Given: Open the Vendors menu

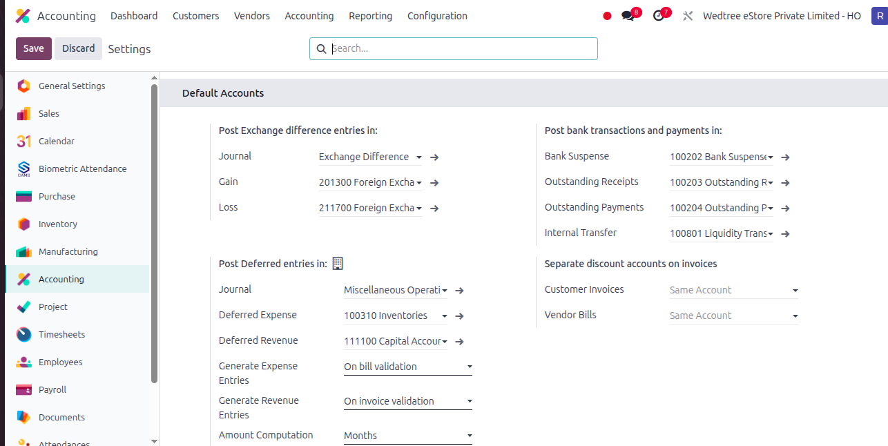Looking at the screenshot, I should pyautogui.click(x=252, y=16).
